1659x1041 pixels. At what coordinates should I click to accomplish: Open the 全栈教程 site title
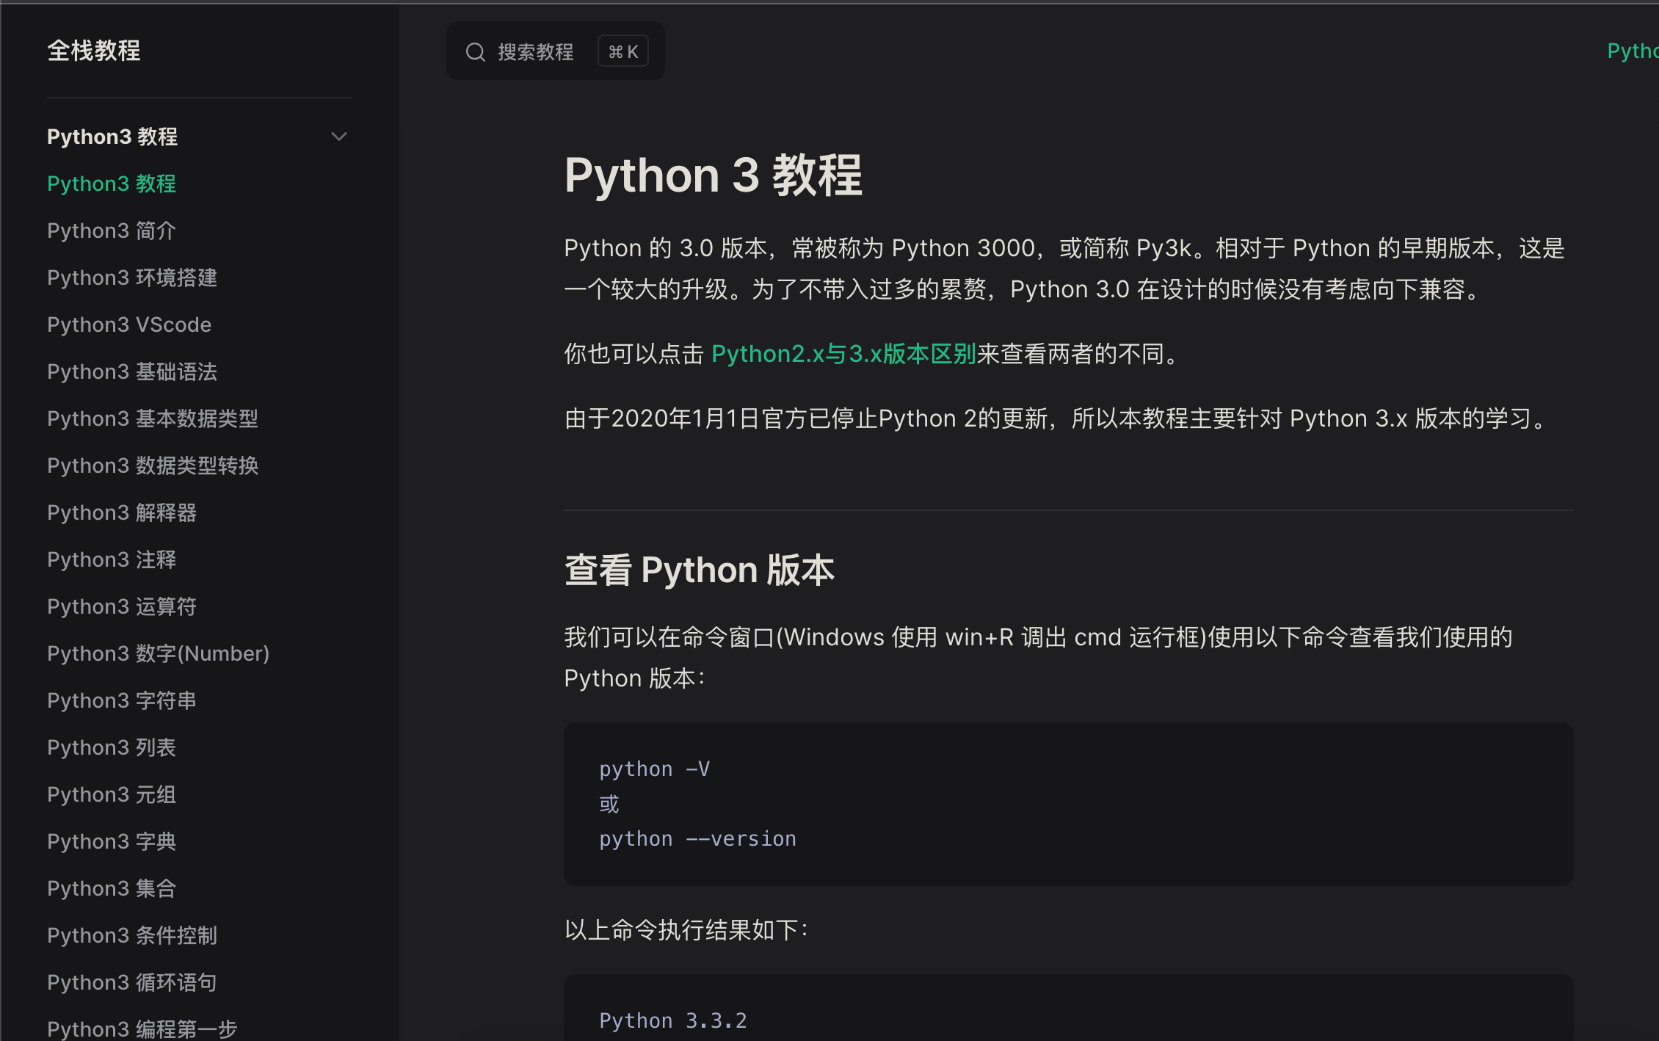(x=94, y=51)
